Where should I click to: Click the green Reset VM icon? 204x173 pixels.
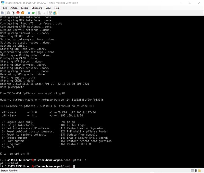pyautogui.click(x=34, y=13)
